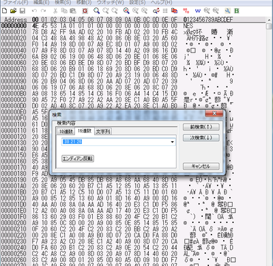
Task: Click the red G toolbar icon
Action: [85, 11]
